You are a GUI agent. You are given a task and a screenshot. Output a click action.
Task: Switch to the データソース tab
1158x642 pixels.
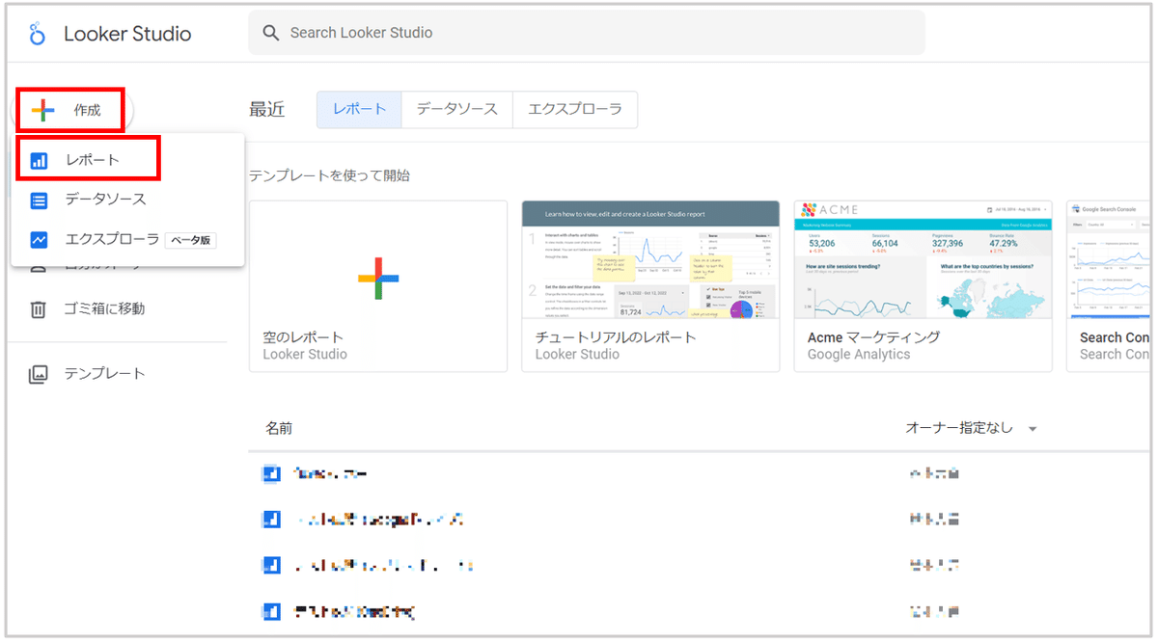pos(456,109)
